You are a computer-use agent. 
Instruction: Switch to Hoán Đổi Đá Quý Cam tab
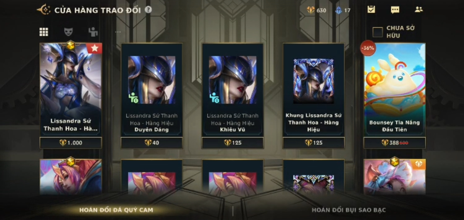point(116,210)
